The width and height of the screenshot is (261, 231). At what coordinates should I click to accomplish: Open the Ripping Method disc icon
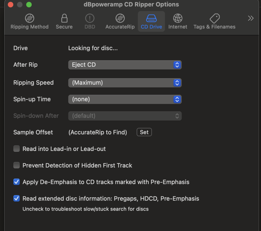(30, 18)
